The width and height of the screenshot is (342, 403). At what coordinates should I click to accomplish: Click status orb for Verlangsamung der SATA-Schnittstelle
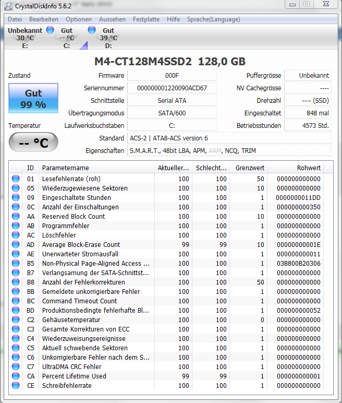coord(16,272)
